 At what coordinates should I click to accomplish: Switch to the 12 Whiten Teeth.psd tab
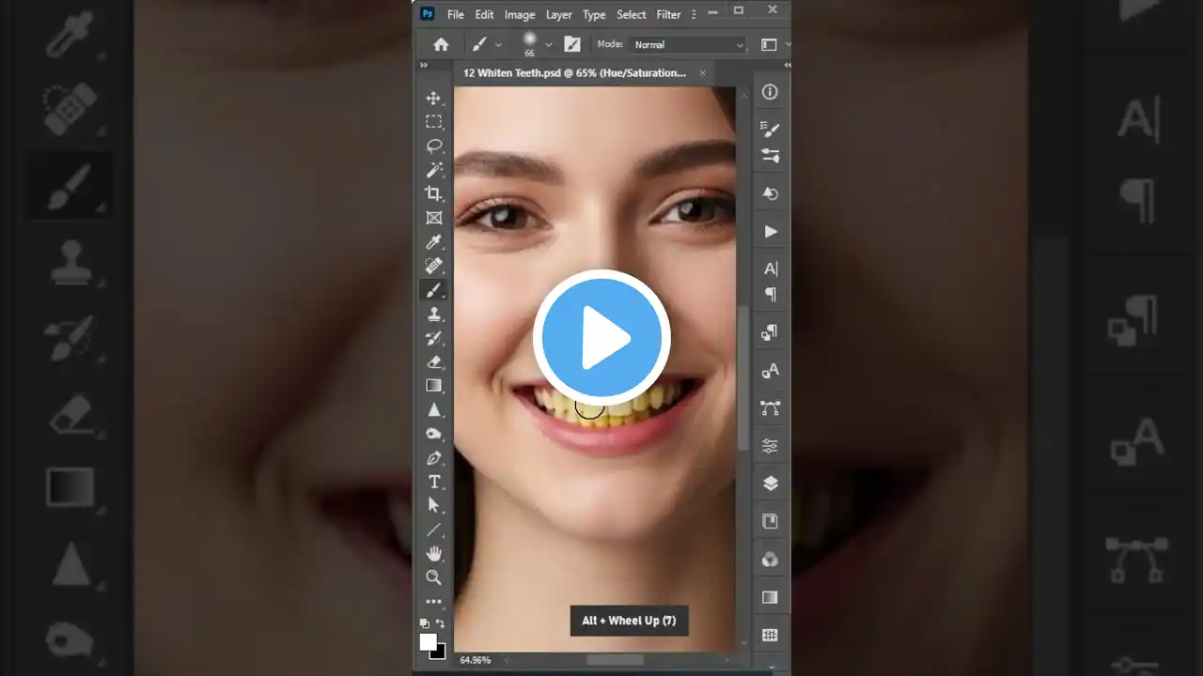[x=573, y=72]
